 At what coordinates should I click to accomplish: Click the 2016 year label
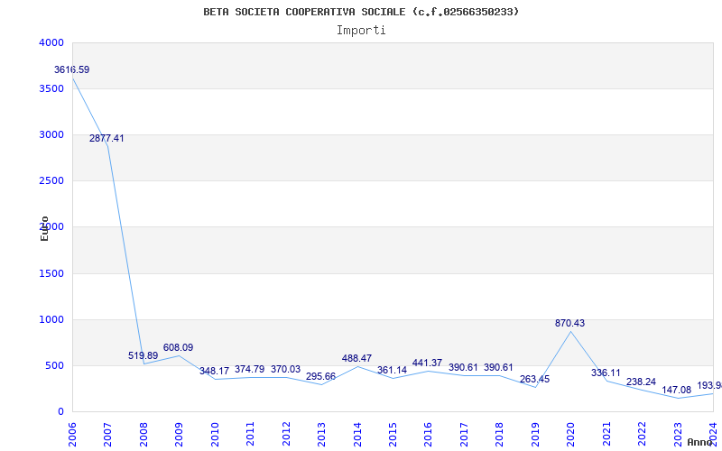[x=429, y=434]
